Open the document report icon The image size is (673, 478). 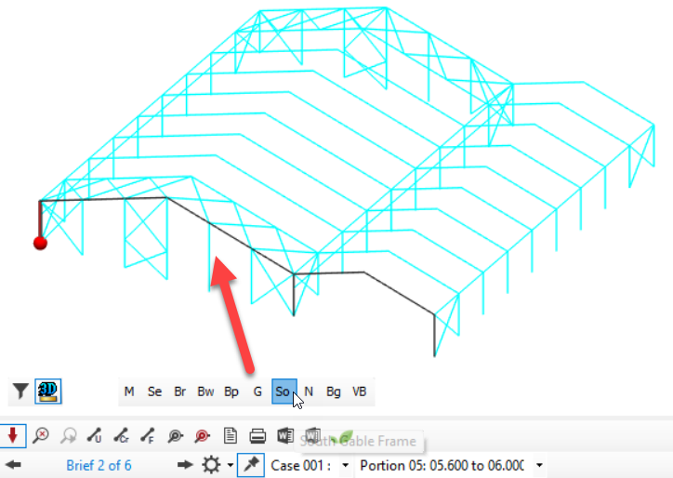231,435
